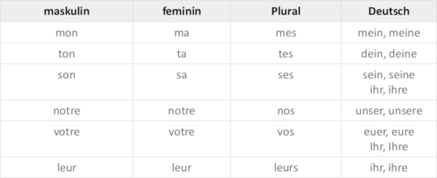Select the "vos" cell
437x178 pixels.
(286, 132)
